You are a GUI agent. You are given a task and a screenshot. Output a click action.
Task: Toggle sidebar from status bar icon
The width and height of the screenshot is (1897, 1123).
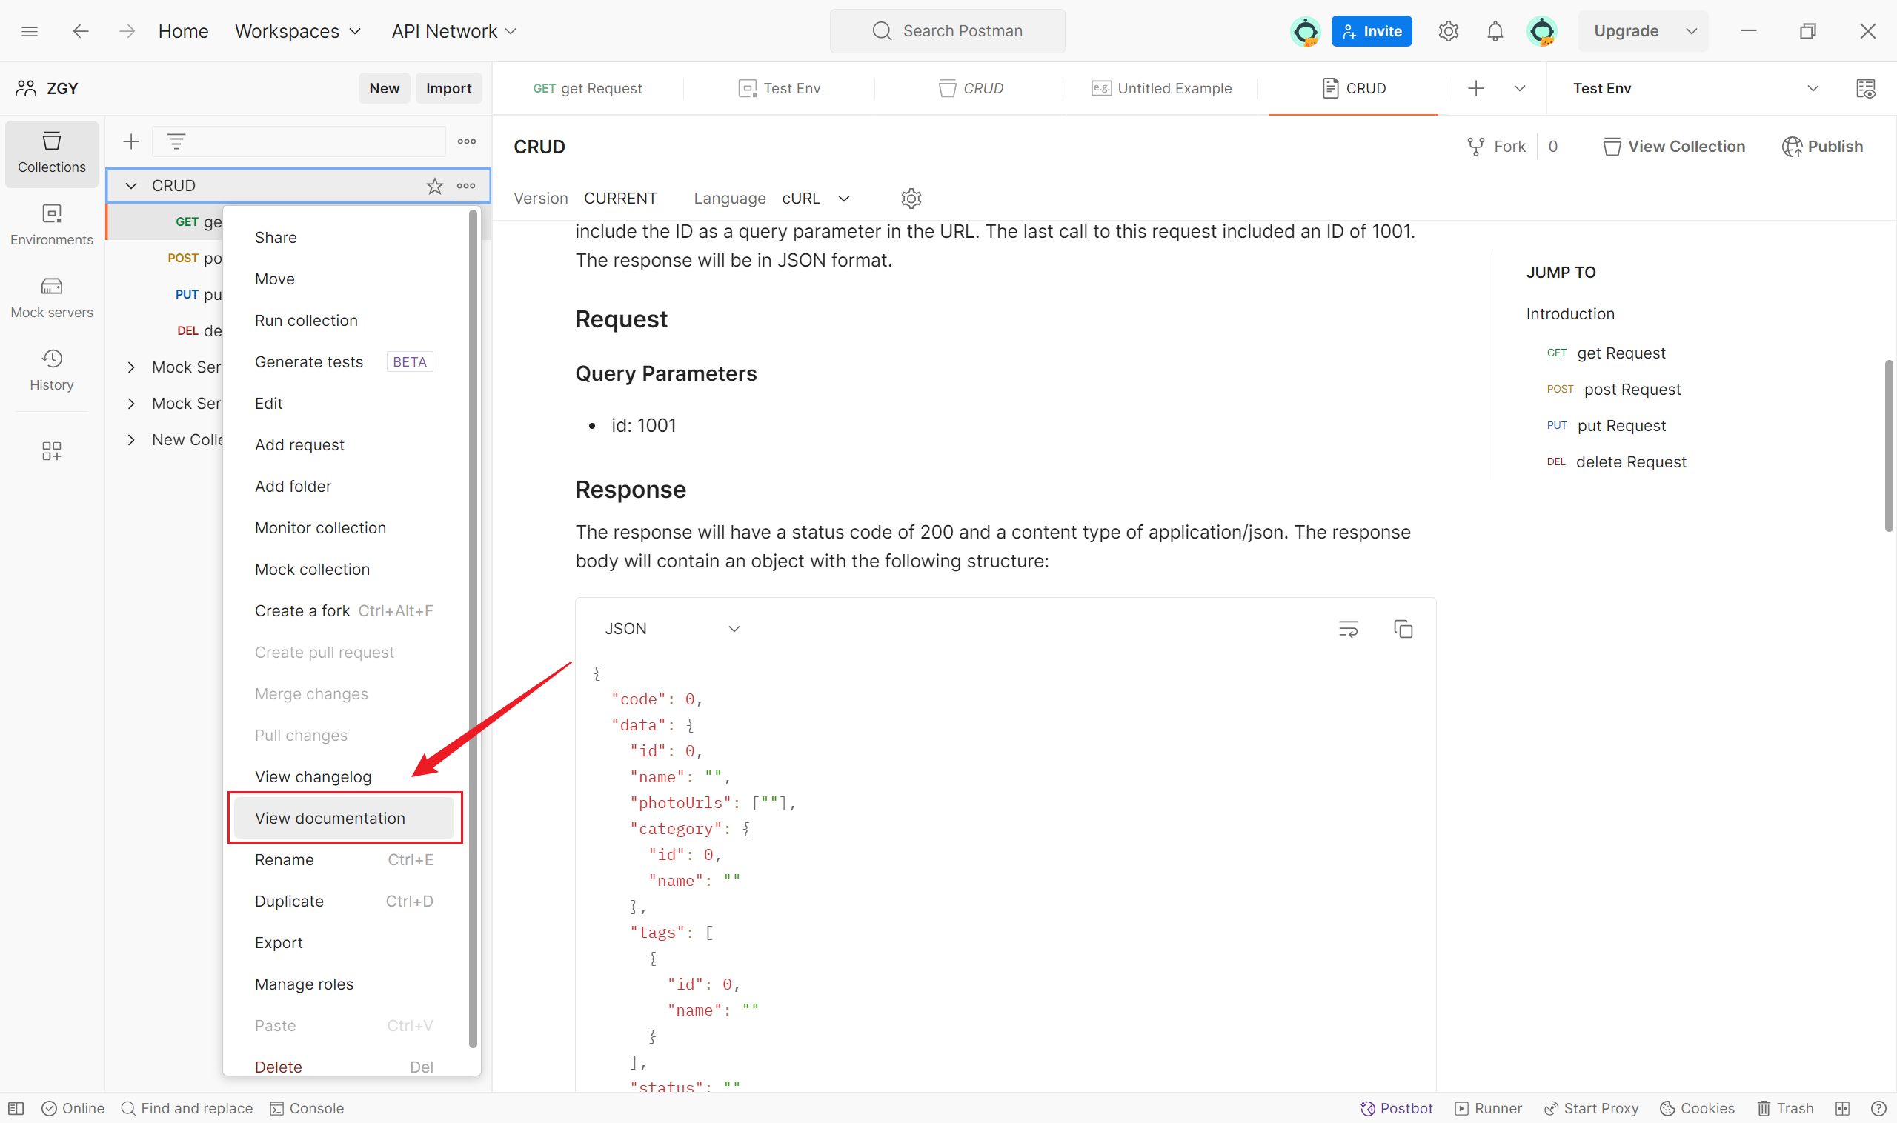(x=16, y=1109)
